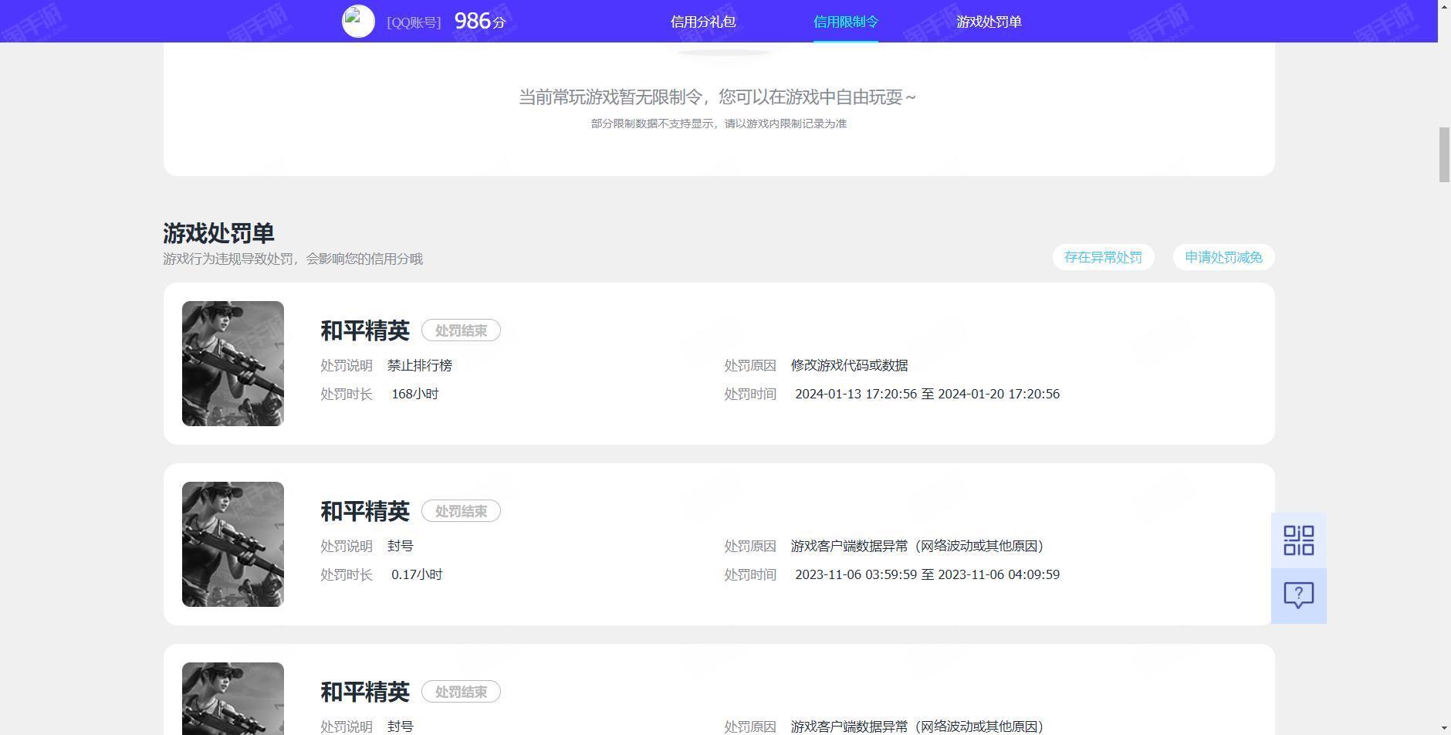1451x735 pixels.
Task: Click 处罚结束 badge on the third card
Action: (x=461, y=692)
